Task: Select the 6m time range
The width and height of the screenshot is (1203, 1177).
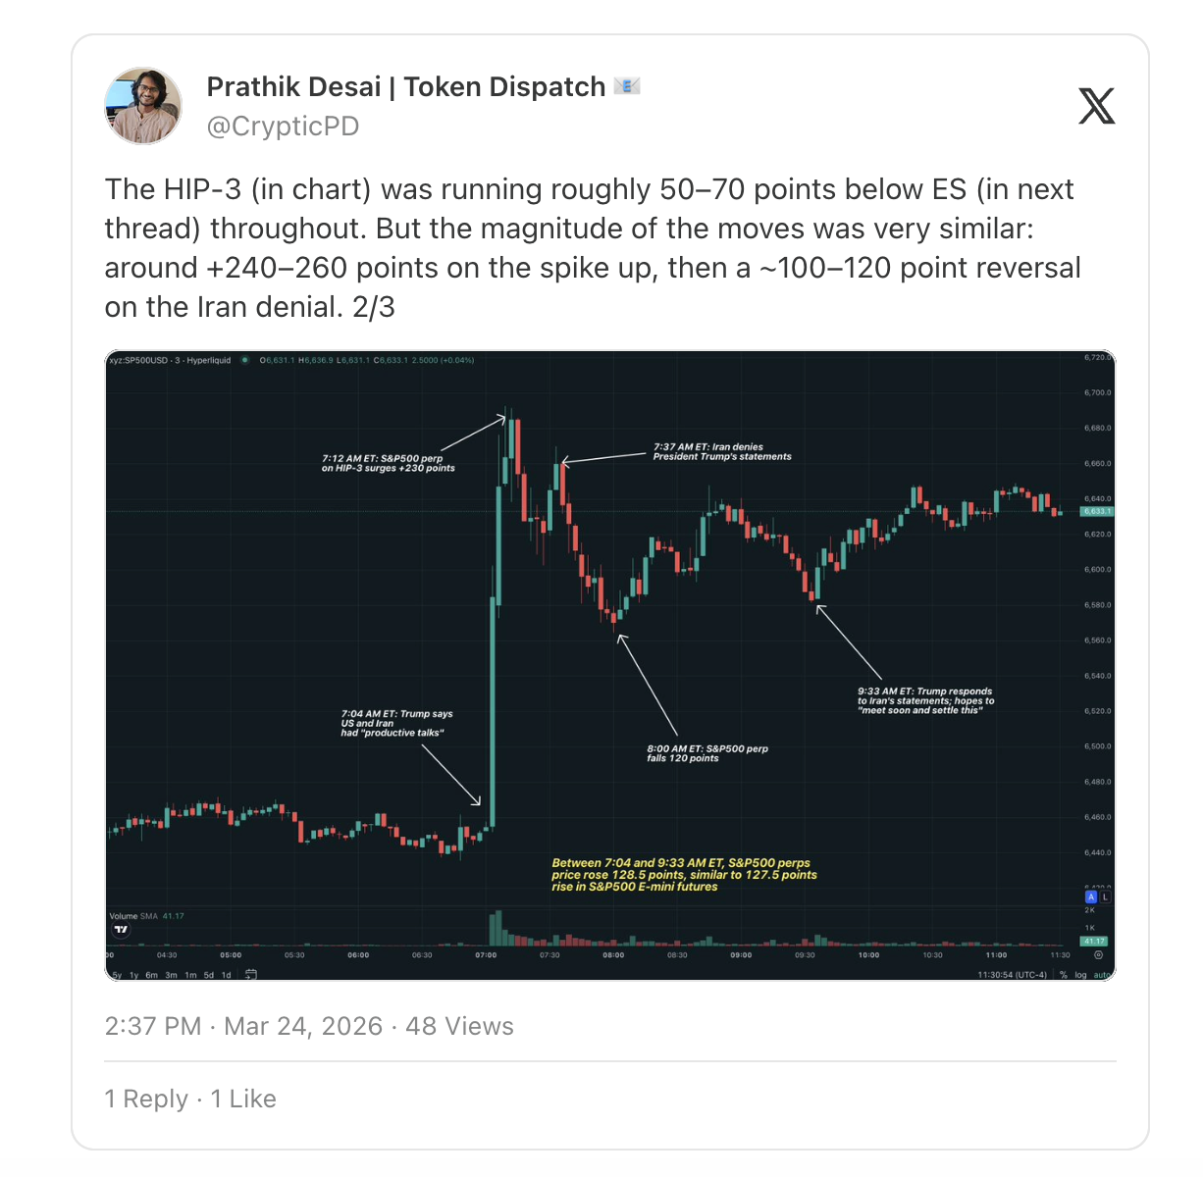Action: [x=151, y=975]
